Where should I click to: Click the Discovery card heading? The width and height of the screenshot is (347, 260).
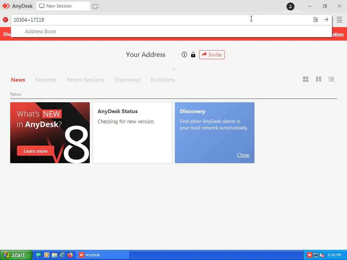pyautogui.click(x=192, y=111)
